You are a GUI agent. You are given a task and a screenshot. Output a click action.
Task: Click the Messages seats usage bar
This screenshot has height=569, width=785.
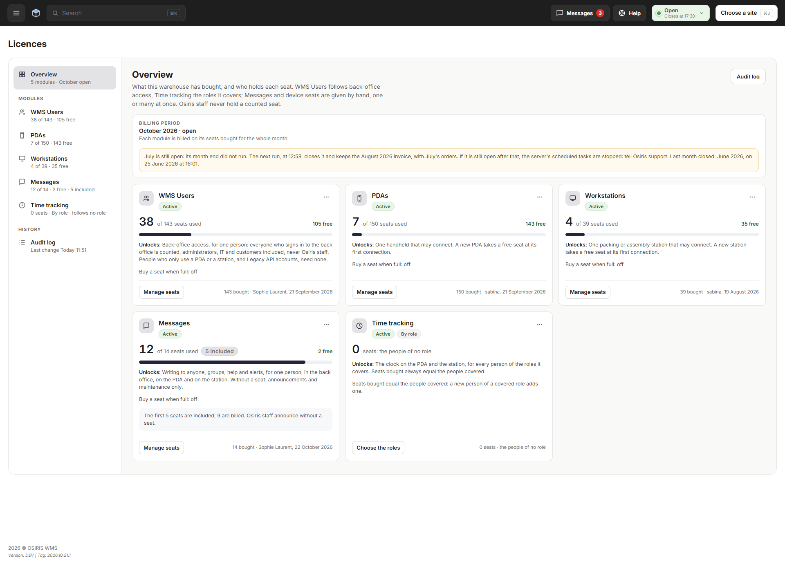point(235,362)
